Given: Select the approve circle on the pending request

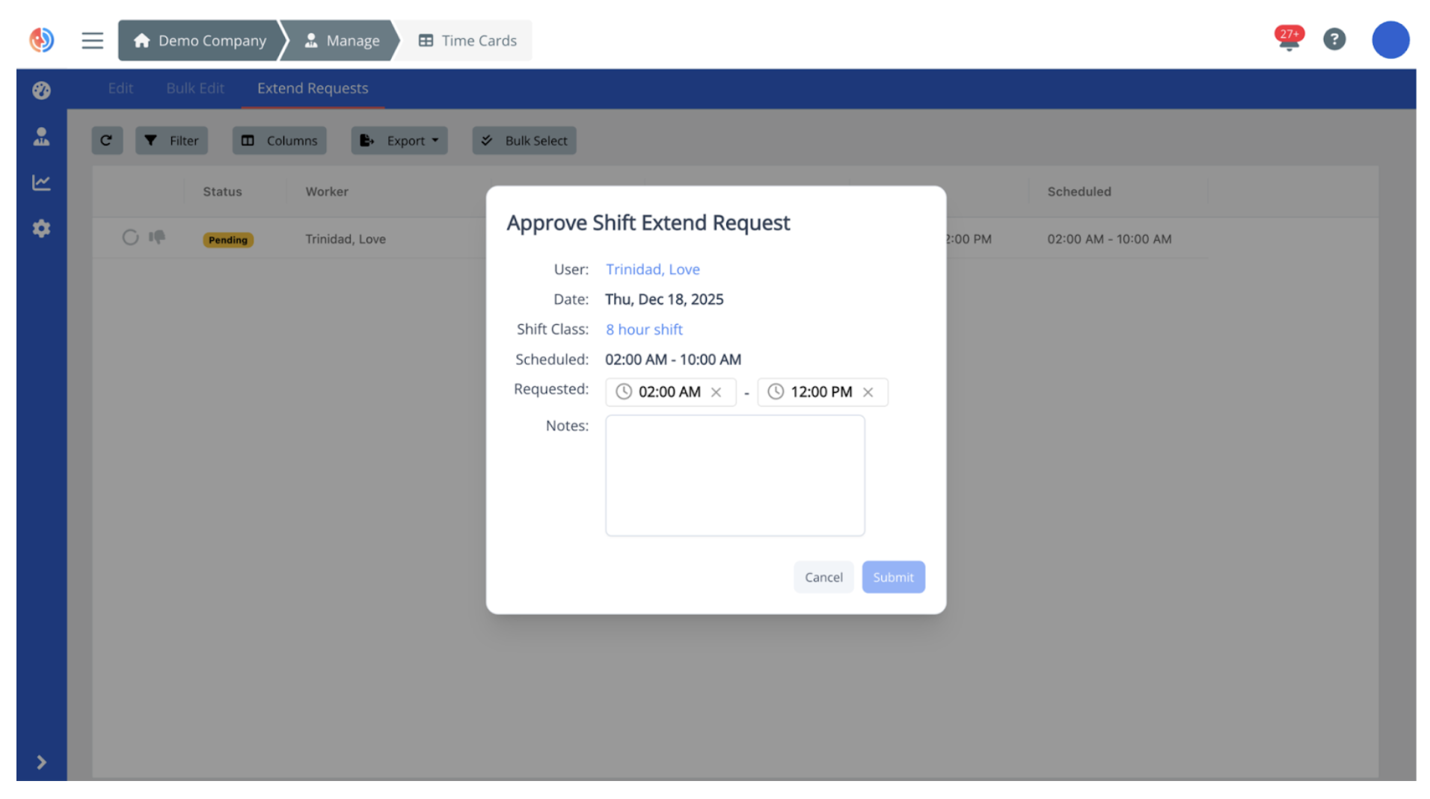Looking at the screenshot, I should [x=130, y=237].
